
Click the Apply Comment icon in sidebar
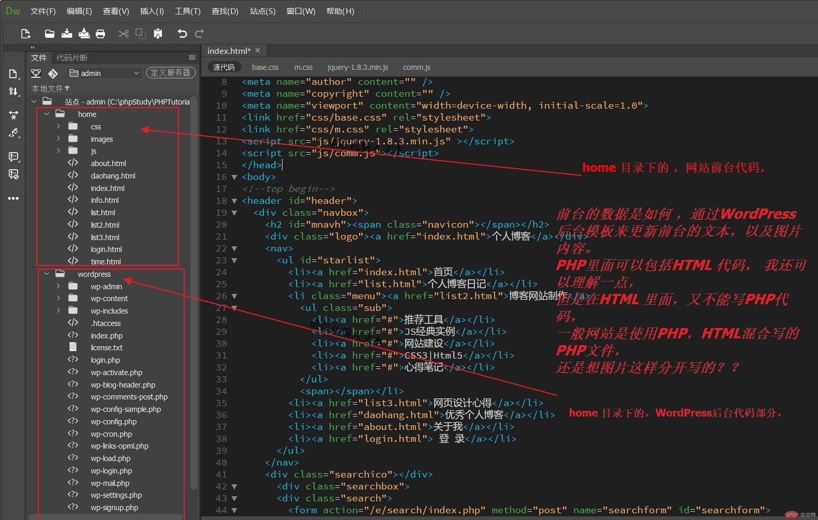[13, 156]
